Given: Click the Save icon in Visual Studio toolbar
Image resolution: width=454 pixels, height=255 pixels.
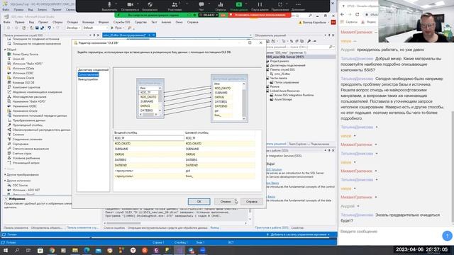Looking at the screenshot, I should (37, 28).
